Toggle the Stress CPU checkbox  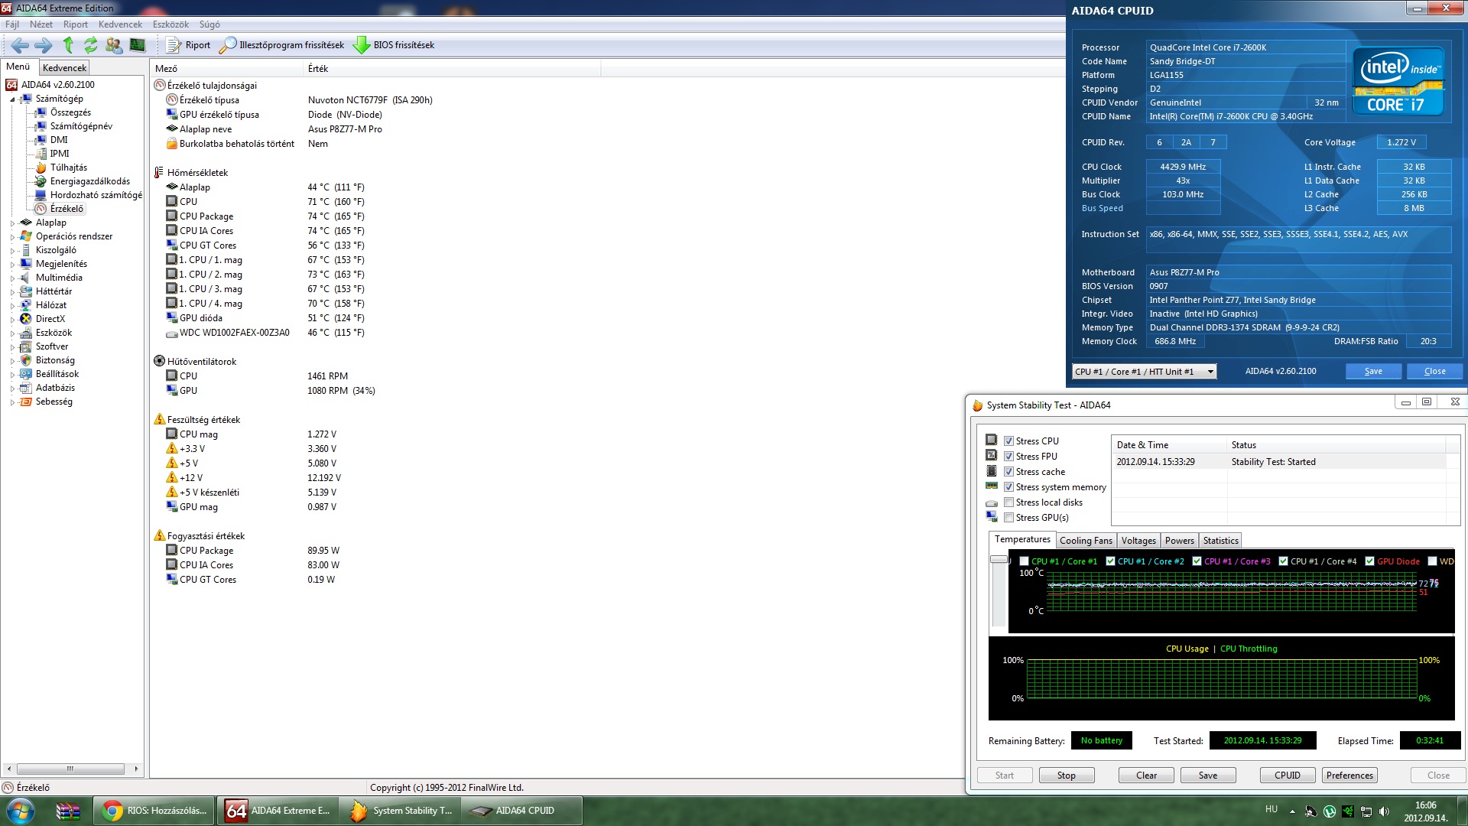(x=1008, y=441)
